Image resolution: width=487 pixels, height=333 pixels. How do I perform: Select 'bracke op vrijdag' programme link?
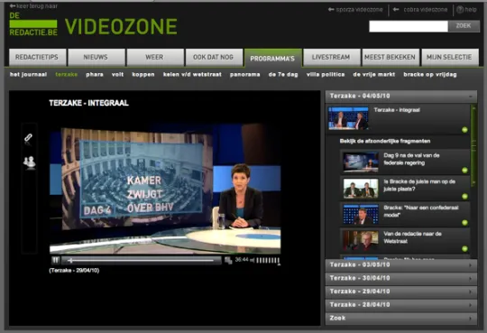(430, 74)
